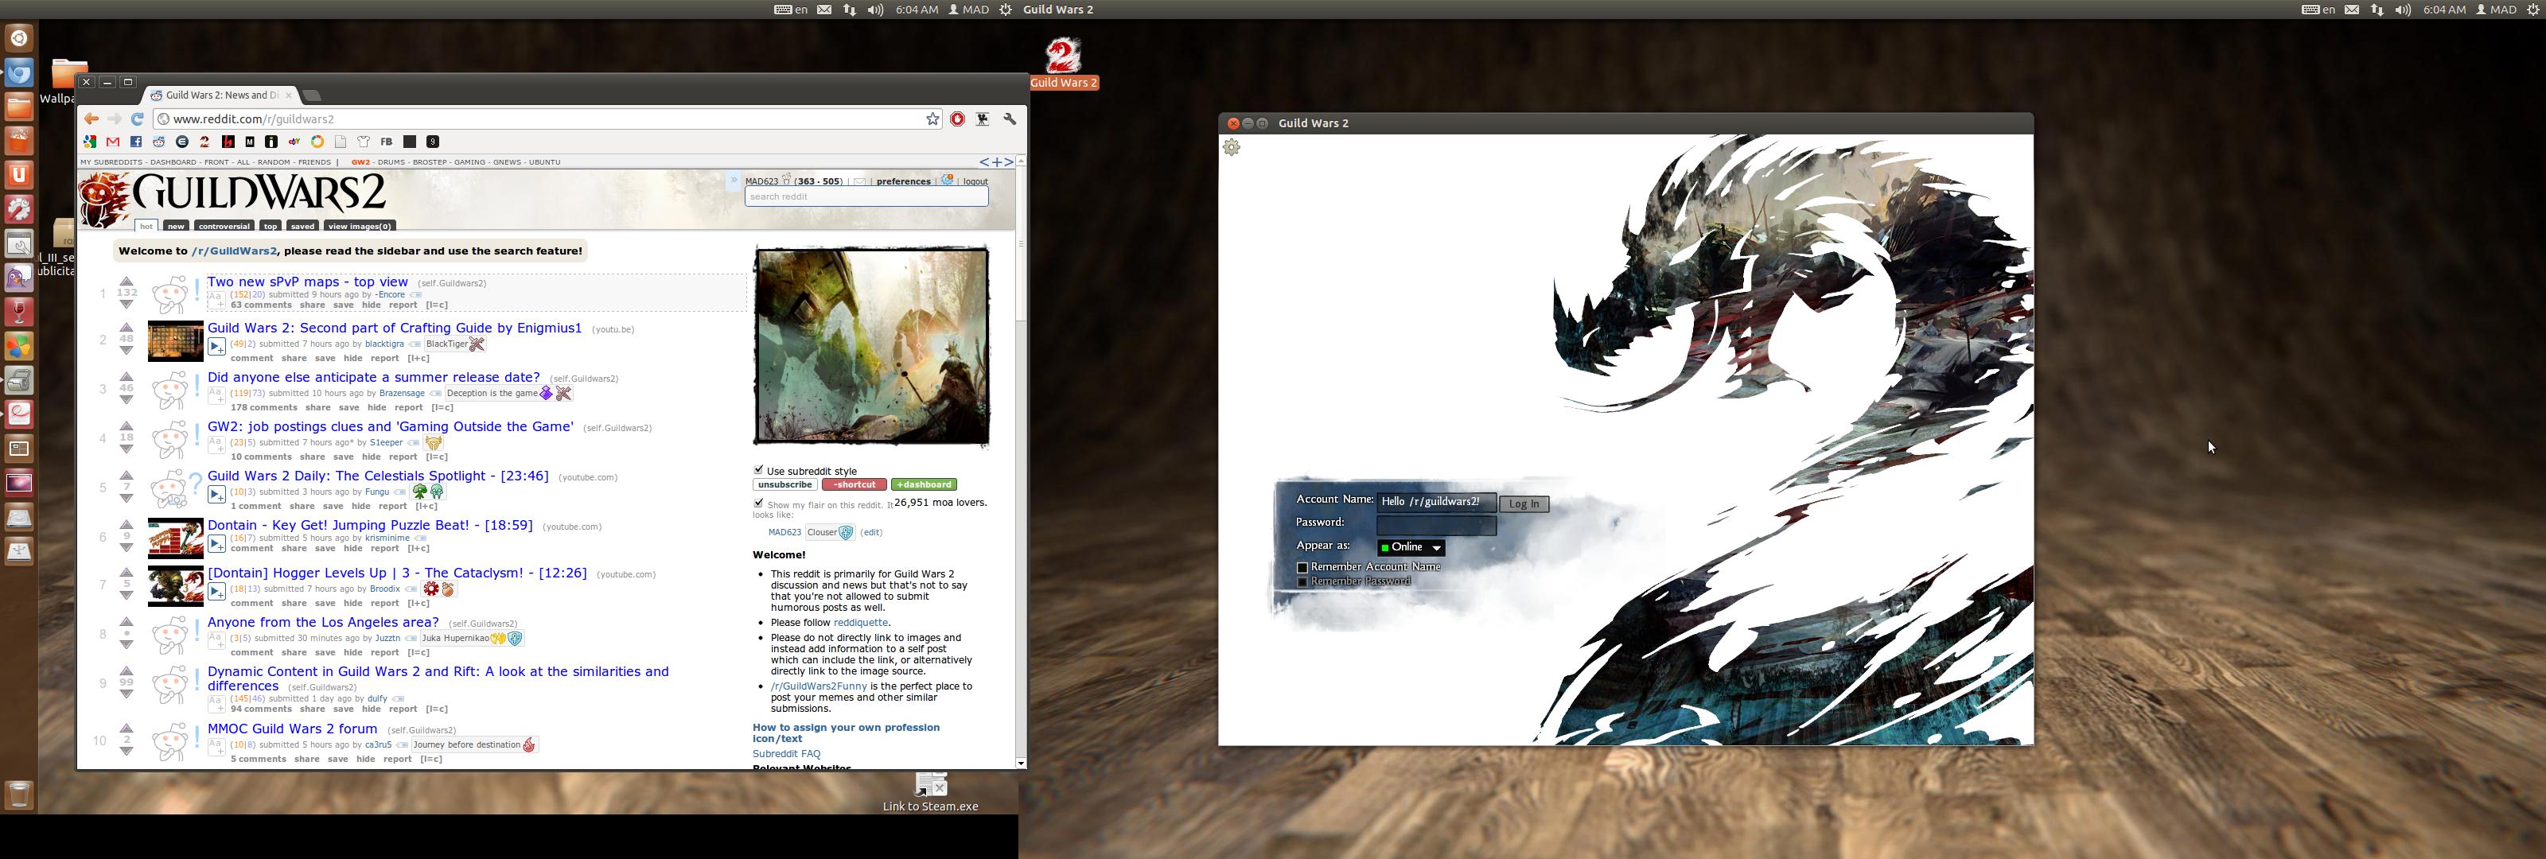Check Remember Password box

tap(1302, 582)
